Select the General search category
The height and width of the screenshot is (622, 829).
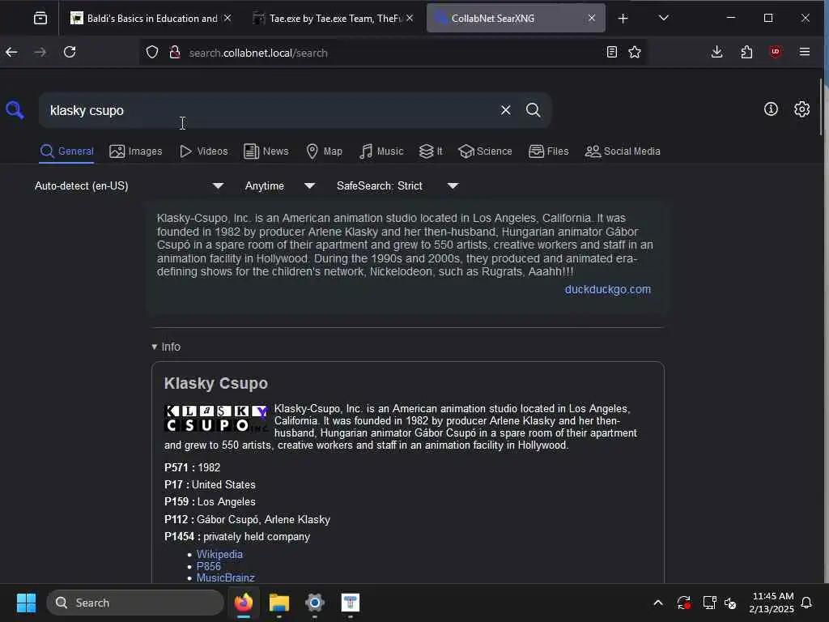pos(67,151)
